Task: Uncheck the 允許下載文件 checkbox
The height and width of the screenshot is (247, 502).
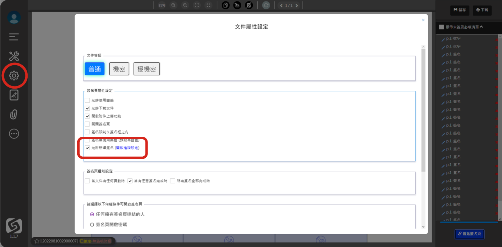Action: (87, 108)
